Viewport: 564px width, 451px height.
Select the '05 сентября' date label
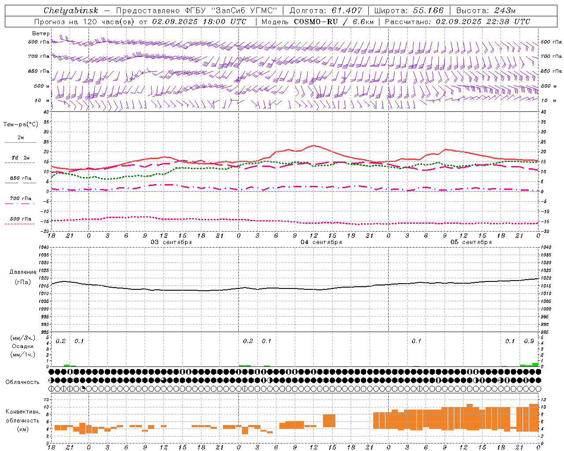click(x=471, y=242)
